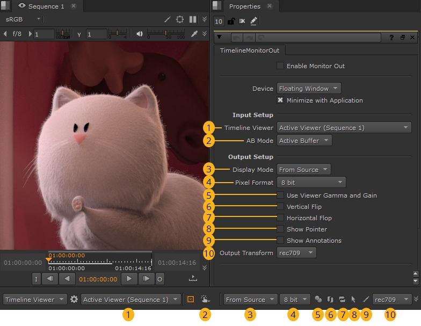The width and height of the screenshot is (421, 326).
Task: Click the viewer gamma and gain icon
Action: (318, 300)
